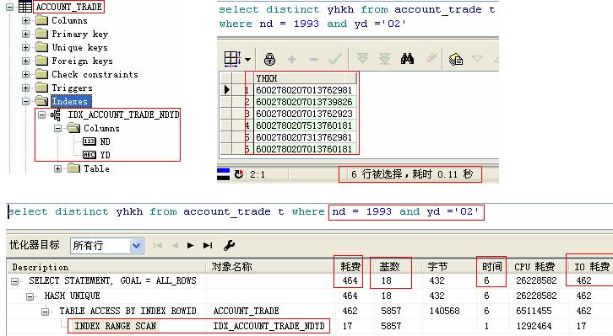This screenshot has height=336, width=613.
Task: Expand the Unique keys folder
Action: (x=26, y=47)
